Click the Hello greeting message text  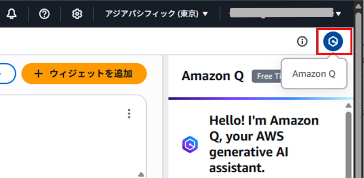[x=264, y=144]
